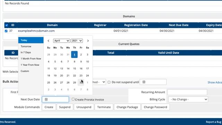
Task: Click the Change Package button
Action: click(127, 107)
